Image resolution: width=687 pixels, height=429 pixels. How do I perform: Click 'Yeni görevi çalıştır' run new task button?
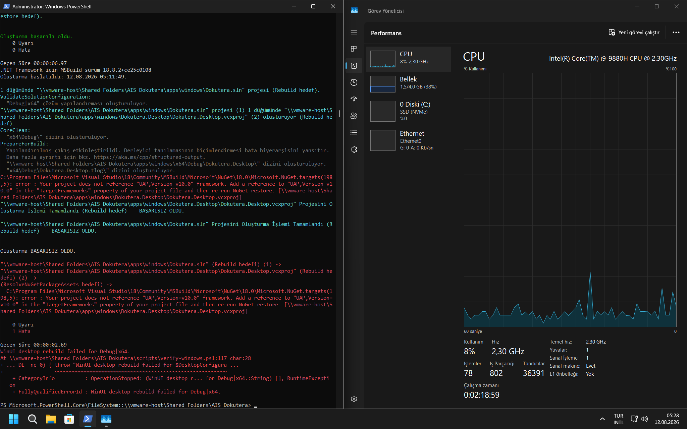tap(634, 33)
